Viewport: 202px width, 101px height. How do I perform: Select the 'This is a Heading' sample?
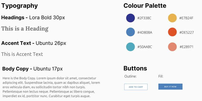[x=25, y=29]
